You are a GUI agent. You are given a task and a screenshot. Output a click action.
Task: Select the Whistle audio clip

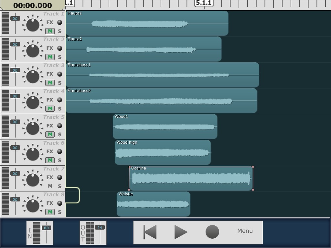point(154,204)
